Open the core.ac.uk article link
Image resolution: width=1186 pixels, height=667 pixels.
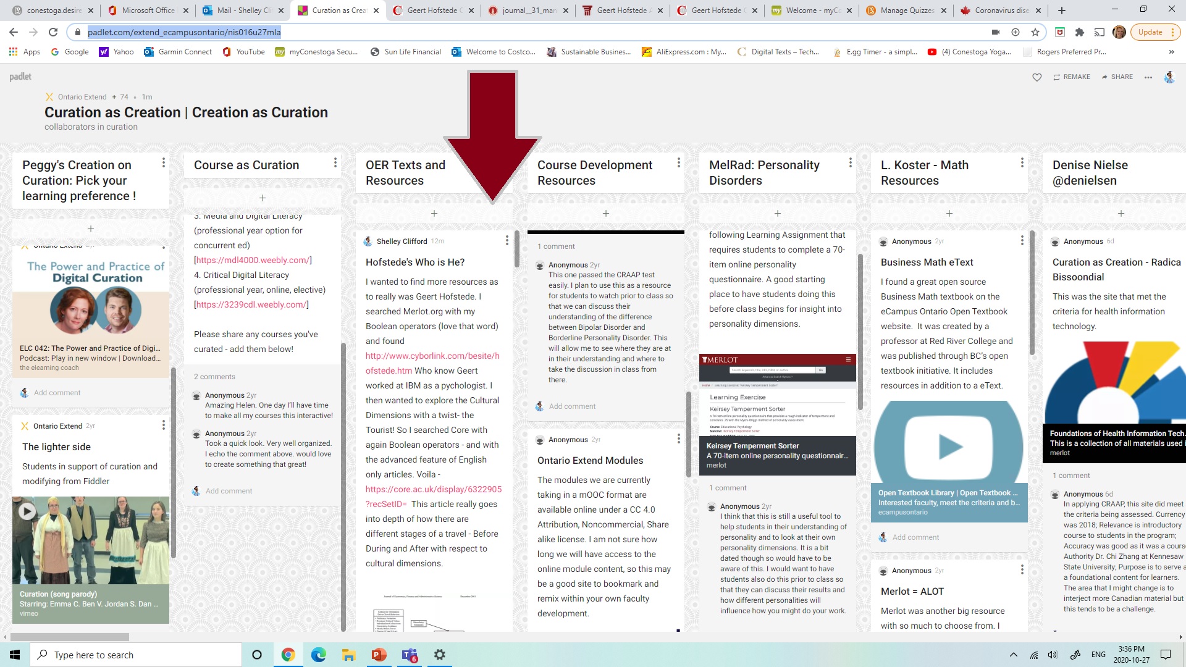(x=434, y=497)
